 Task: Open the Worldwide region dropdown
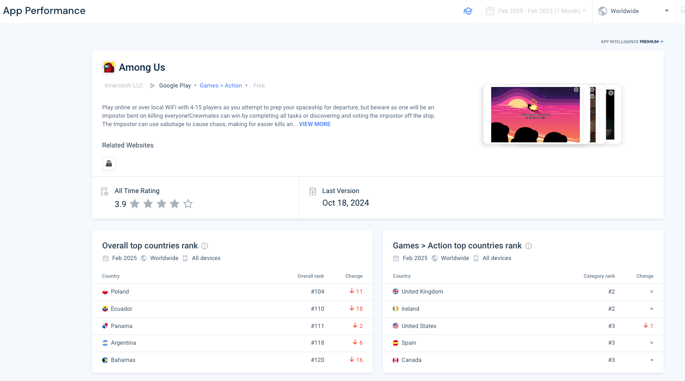coord(633,11)
